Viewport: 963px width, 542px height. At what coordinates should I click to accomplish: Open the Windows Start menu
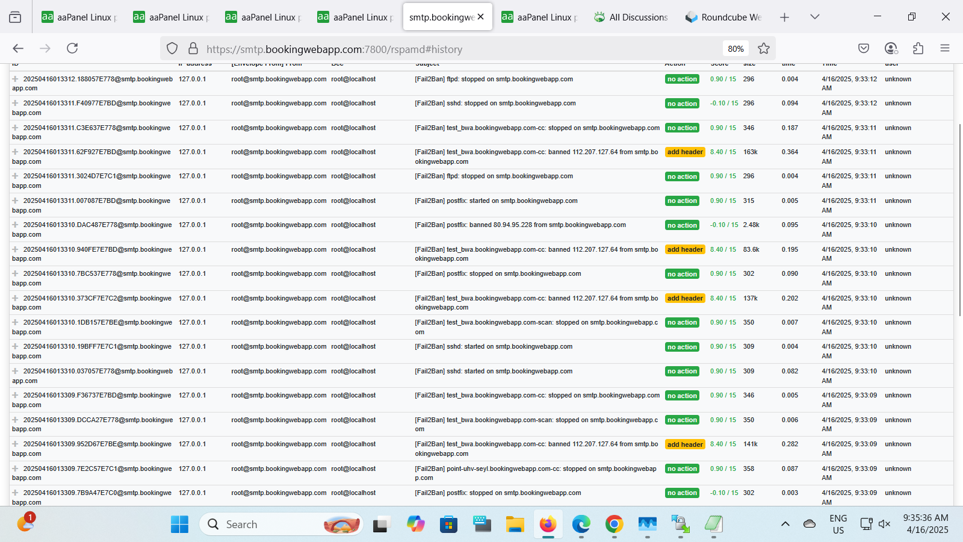click(x=179, y=525)
